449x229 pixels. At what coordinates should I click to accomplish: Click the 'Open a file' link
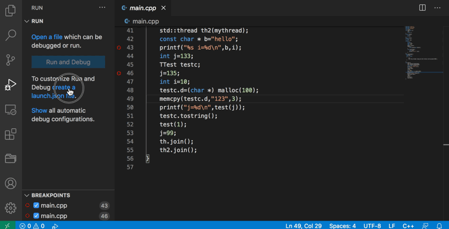pos(47,37)
